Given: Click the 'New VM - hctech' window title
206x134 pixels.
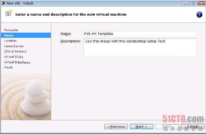Looking at the screenshot, I should coord(20,3).
